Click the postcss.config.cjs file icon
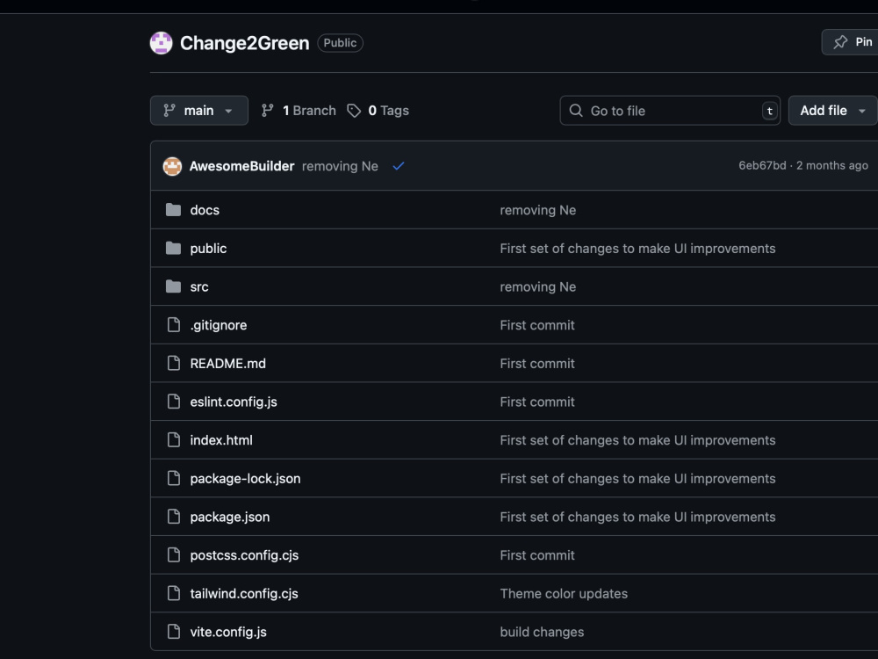The image size is (878, 659). [x=174, y=554]
